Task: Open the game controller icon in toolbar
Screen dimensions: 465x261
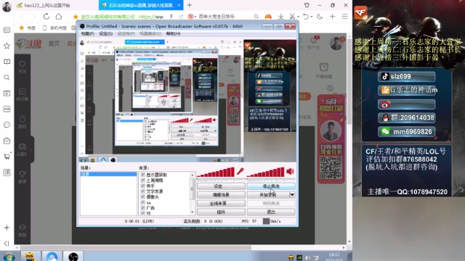Action: point(268,17)
